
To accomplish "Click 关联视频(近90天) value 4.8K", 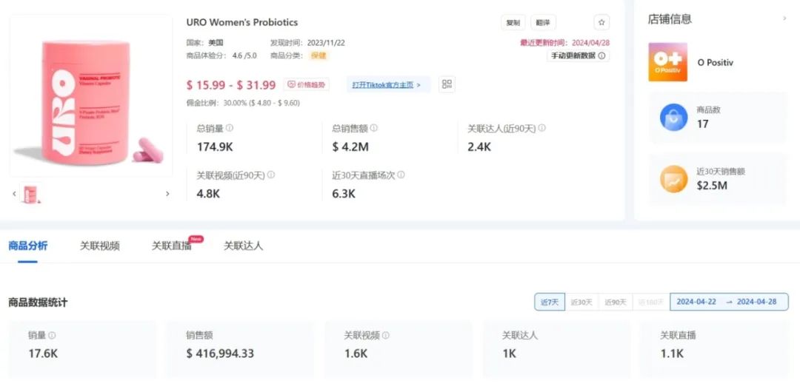I will click(x=208, y=194).
